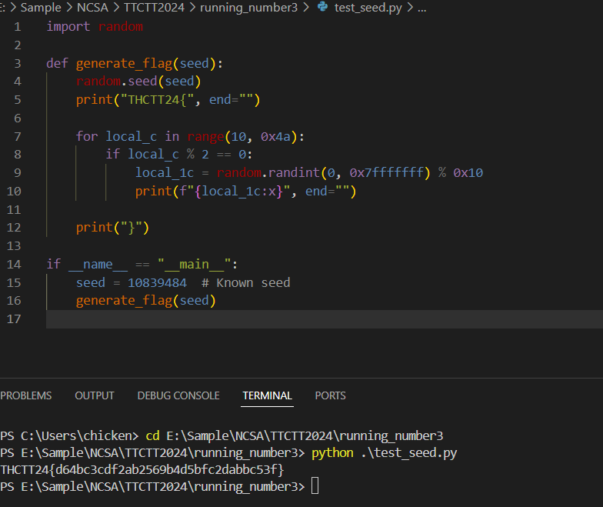Click 'random.seed(seed)' call on line 4
Image resolution: width=603 pixels, height=507 pixels.
[138, 82]
